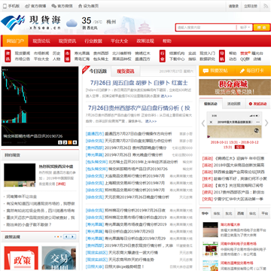Select the 平台 region tab
The height and width of the screenshot is (271, 271).
pyautogui.click(x=264, y=214)
